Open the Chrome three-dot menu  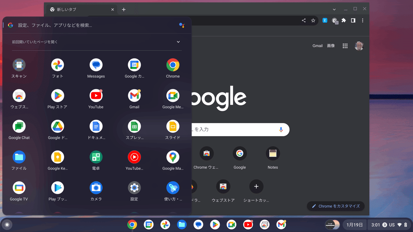point(363,21)
